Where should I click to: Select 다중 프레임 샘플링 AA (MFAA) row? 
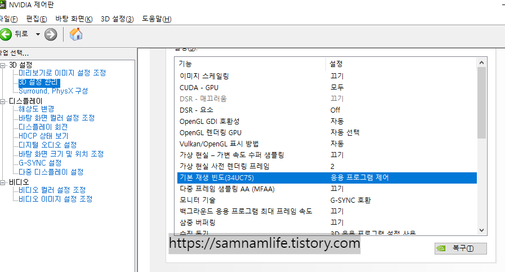[x=327, y=189]
